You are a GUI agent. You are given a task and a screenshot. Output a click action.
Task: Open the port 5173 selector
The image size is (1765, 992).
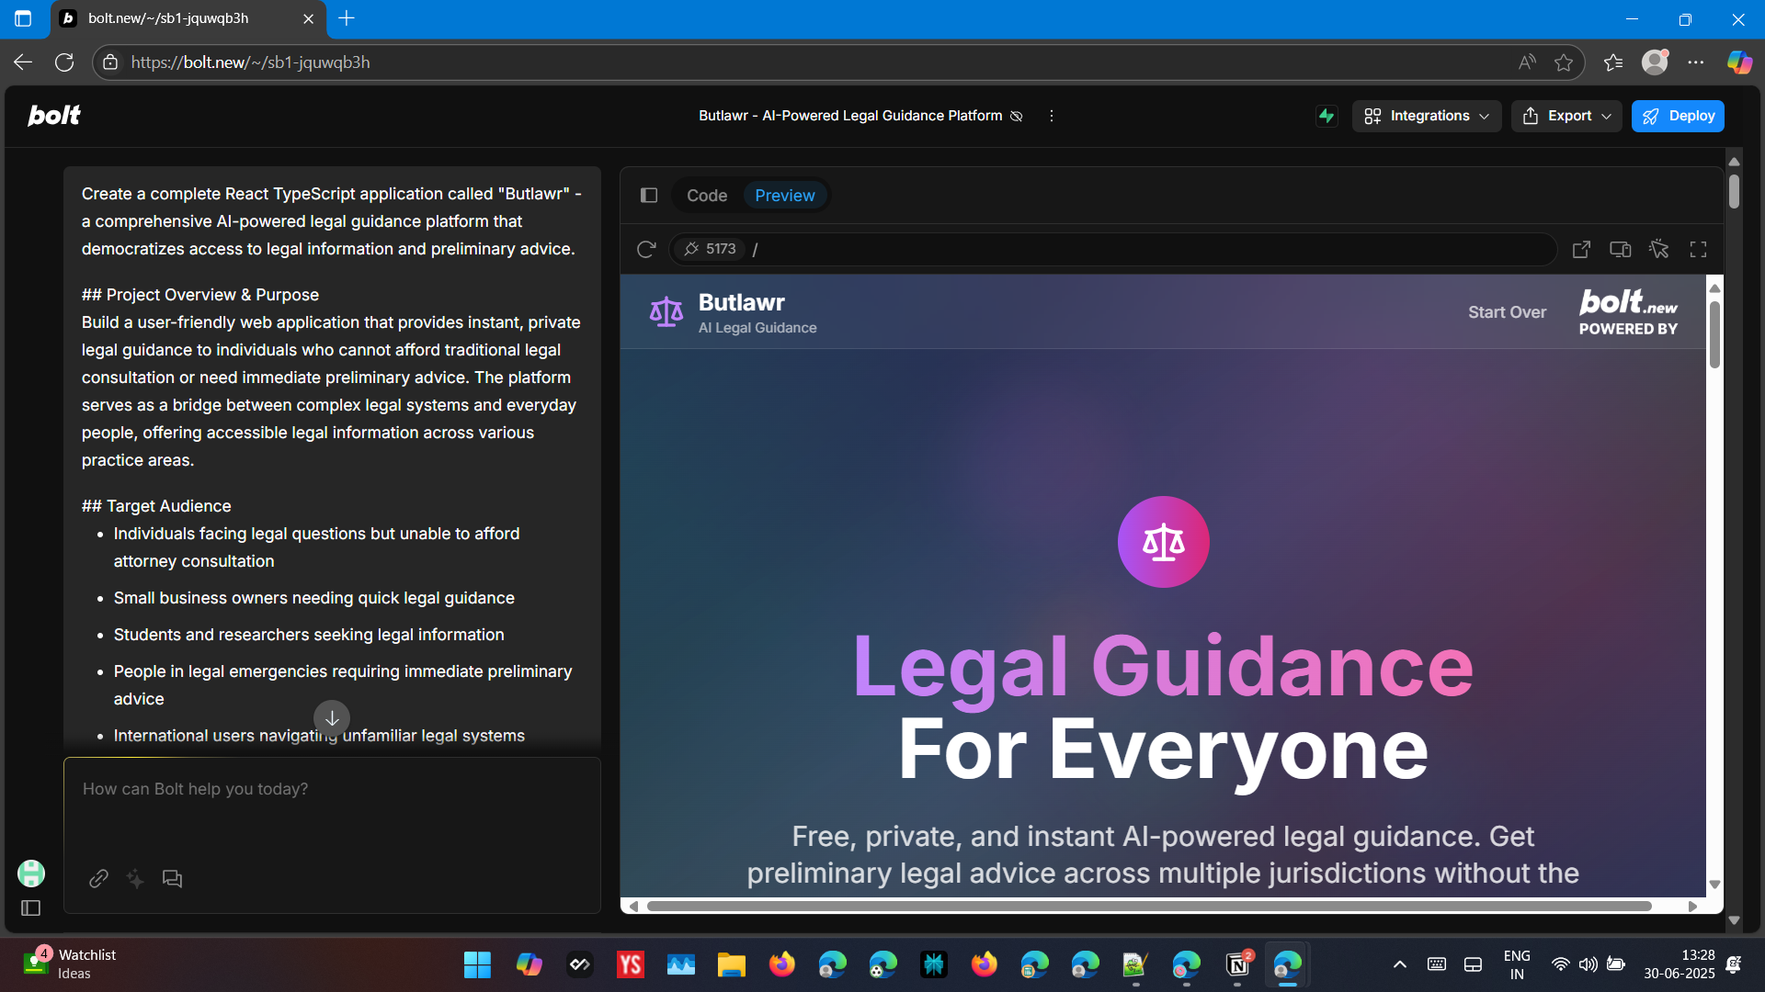click(710, 249)
